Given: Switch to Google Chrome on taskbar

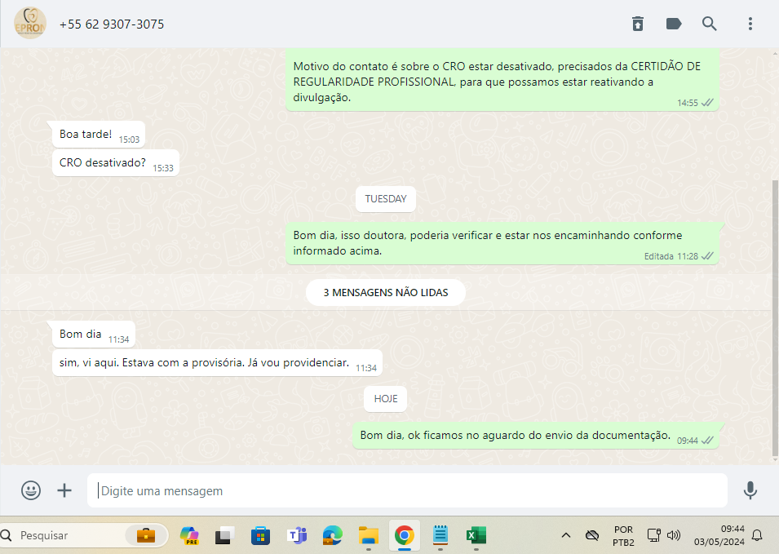Looking at the screenshot, I should coord(405,535).
